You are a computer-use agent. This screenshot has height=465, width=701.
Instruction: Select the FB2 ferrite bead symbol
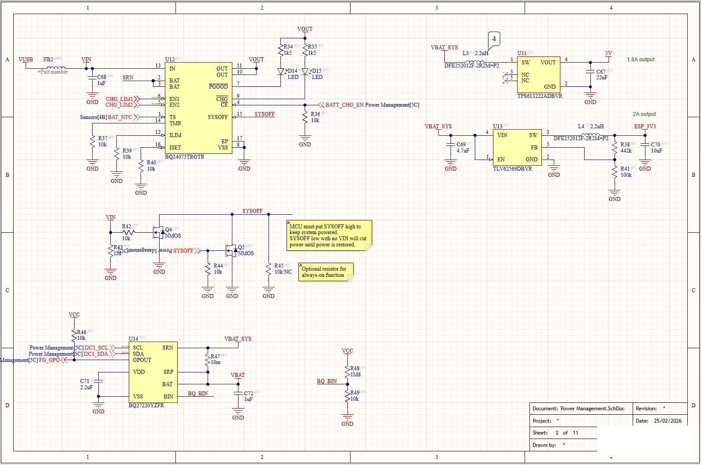(x=56, y=67)
